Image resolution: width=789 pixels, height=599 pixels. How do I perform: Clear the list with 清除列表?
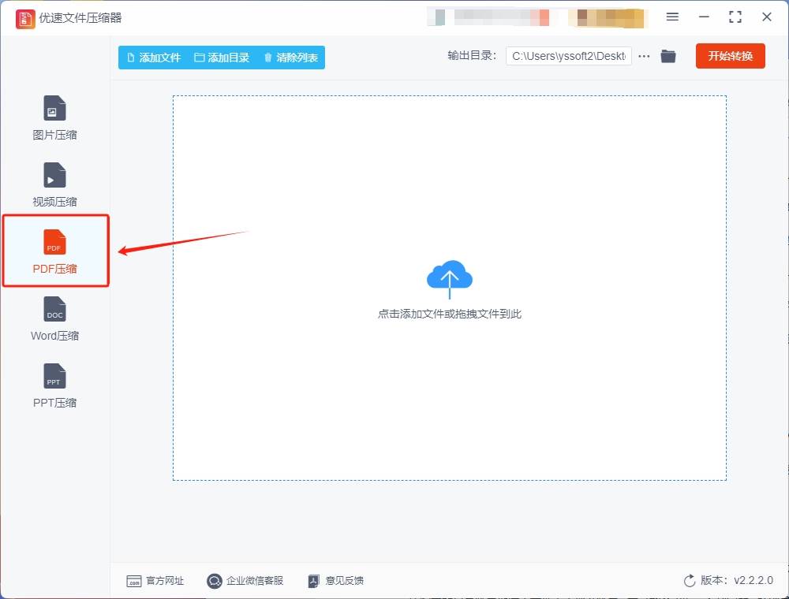291,58
